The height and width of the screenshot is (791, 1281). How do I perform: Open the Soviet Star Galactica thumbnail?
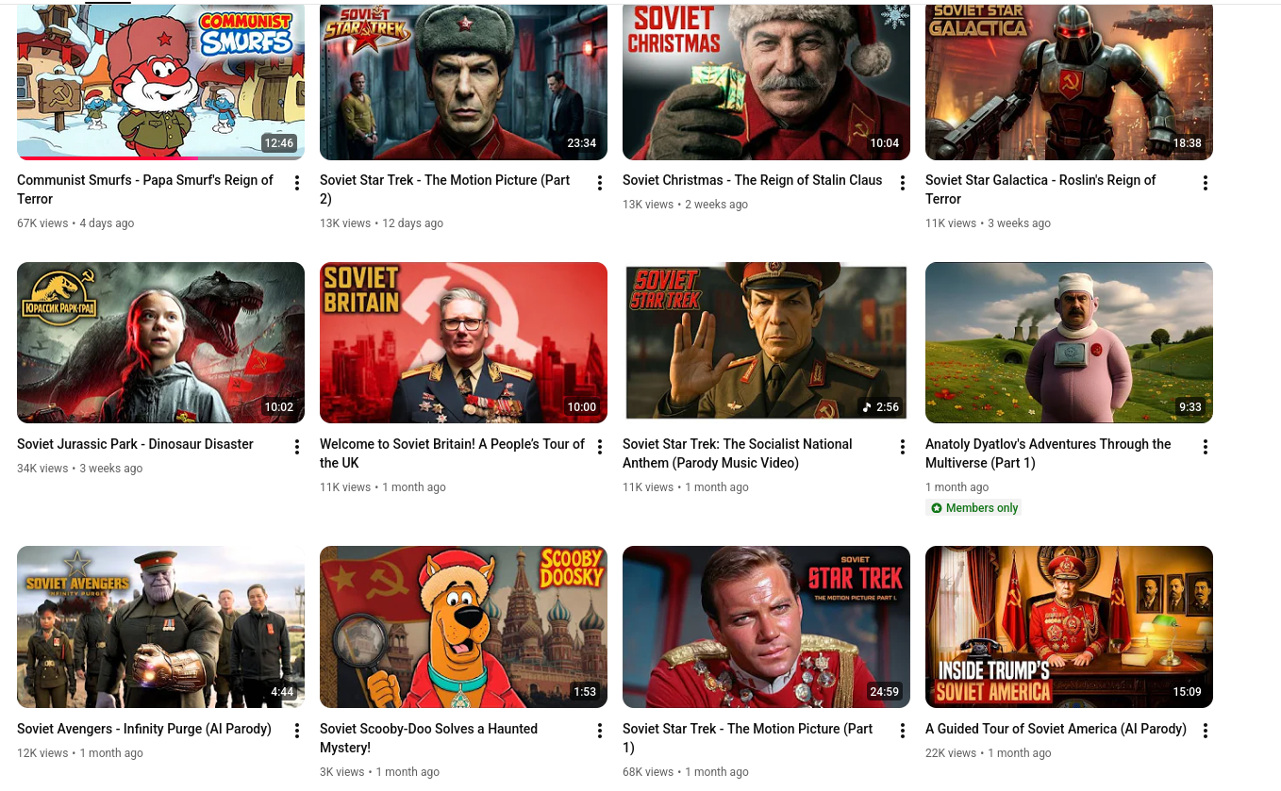click(x=1069, y=81)
